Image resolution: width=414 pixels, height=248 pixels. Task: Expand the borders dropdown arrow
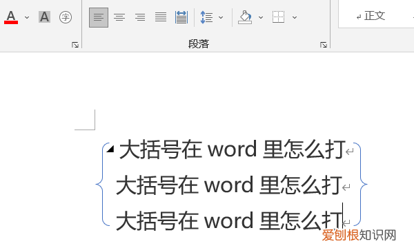[295, 18]
